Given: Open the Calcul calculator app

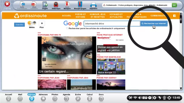Looking at the screenshot, I should tap(89, 97).
